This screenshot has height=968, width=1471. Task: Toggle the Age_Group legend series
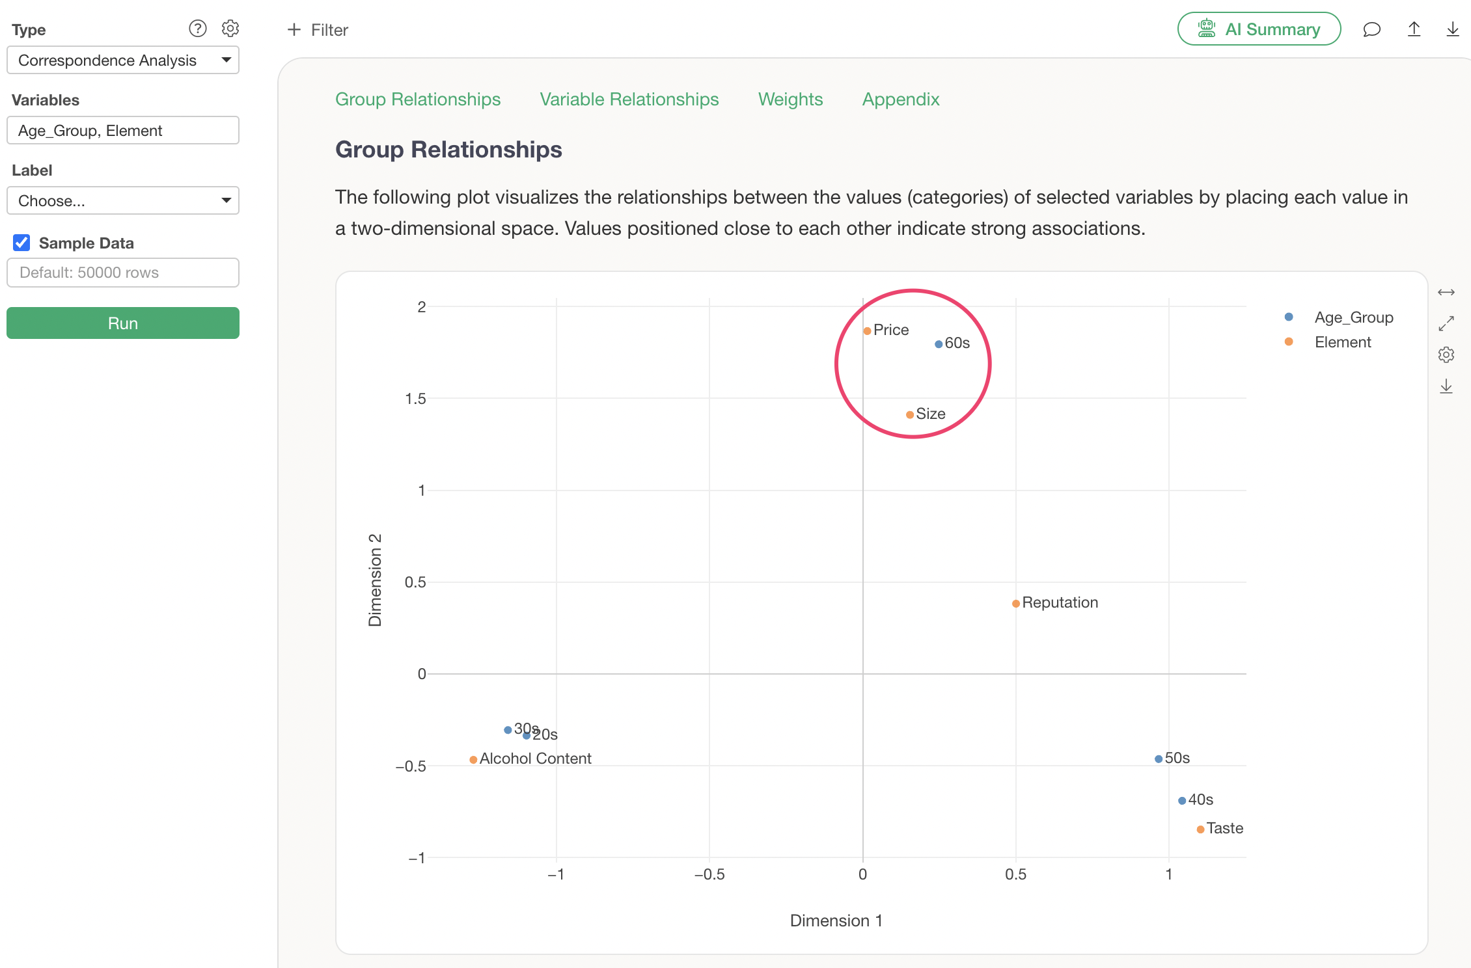coord(1353,317)
